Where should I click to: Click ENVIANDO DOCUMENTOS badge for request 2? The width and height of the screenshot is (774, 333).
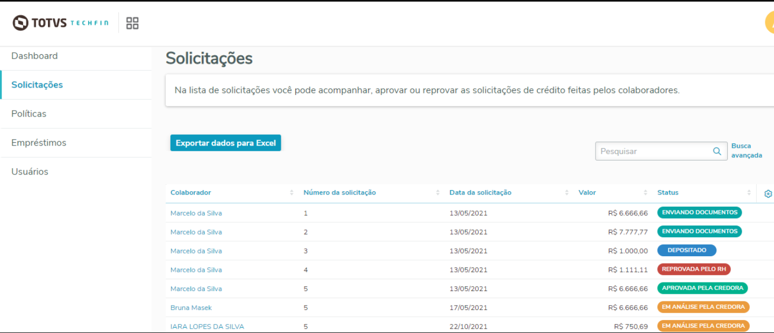click(x=699, y=231)
